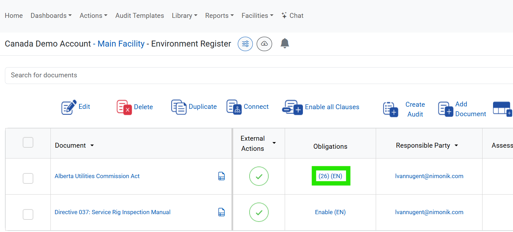Click the Obligations column header
513x232 pixels.
tap(330, 147)
